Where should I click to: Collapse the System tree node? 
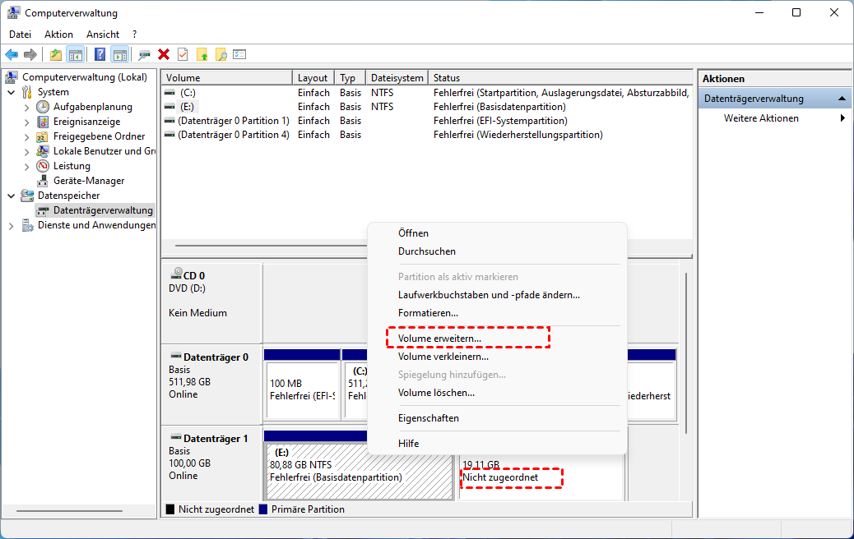coord(11,93)
